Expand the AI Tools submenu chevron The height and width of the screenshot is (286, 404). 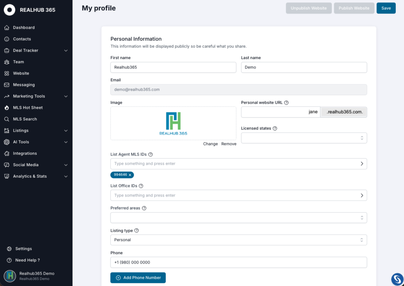[x=66, y=142]
